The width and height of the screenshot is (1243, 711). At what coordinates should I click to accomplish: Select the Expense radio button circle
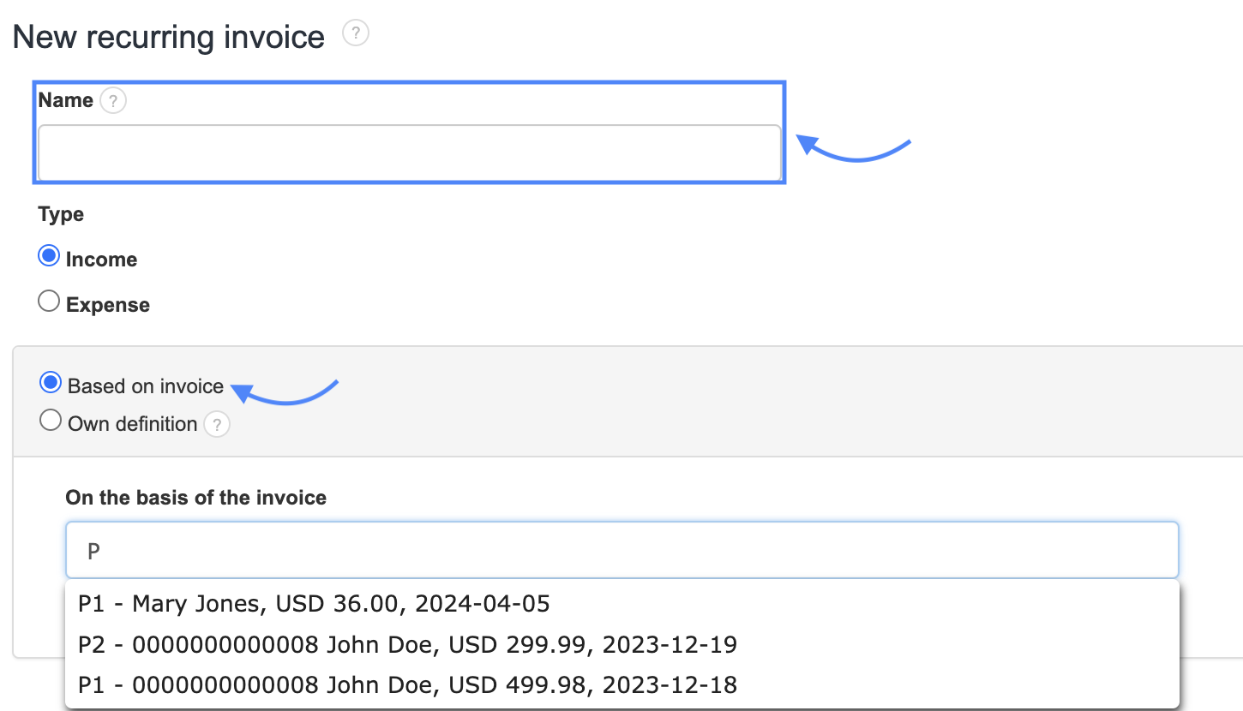[x=50, y=302]
